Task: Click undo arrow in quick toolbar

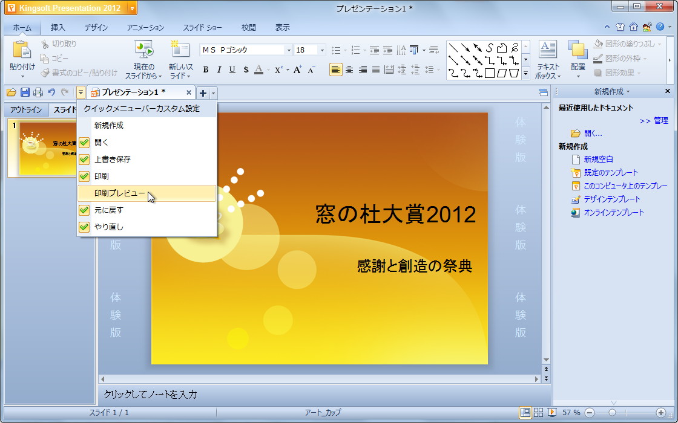Action: pyautogui.click(x=51, y=92)
